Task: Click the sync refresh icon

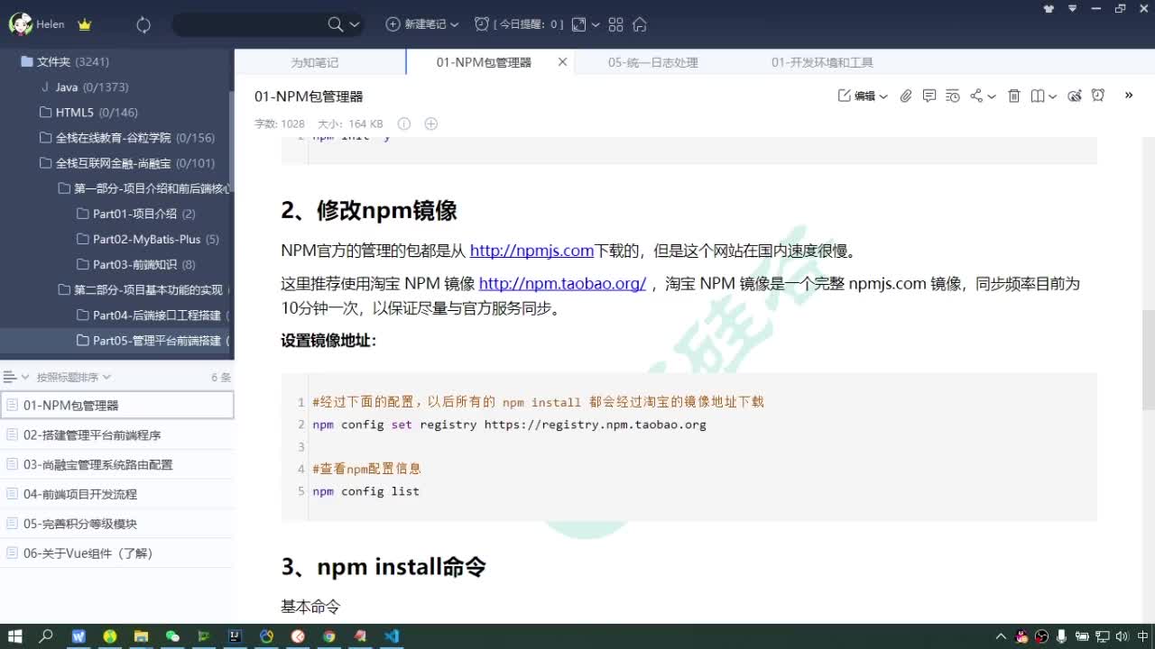Action: [143, 25]
